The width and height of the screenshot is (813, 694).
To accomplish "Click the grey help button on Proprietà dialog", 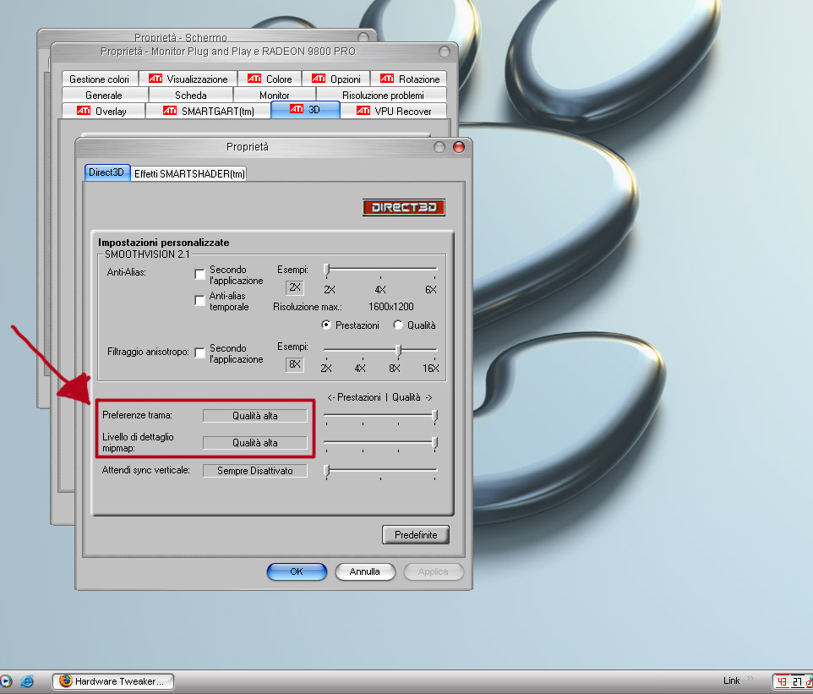I will click(439, 147).
